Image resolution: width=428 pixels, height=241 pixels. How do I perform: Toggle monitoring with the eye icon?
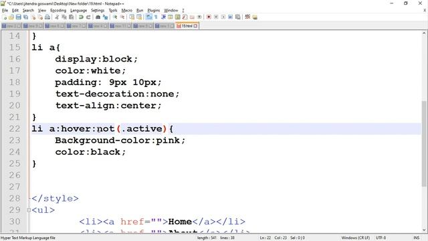pyautogui.click(x=199, y=17)
